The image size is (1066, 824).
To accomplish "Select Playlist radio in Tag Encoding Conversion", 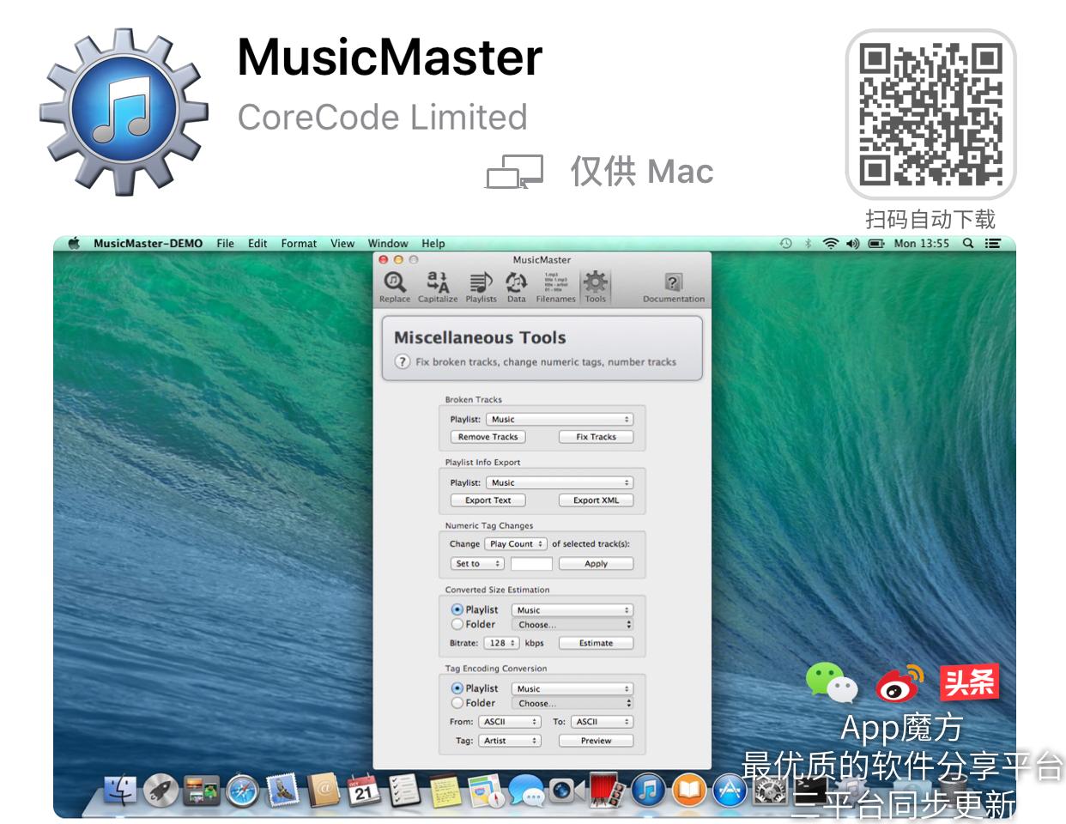I will (x=457, y=688).
